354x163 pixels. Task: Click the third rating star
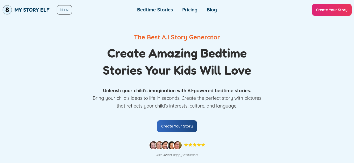tap(195, 145)
